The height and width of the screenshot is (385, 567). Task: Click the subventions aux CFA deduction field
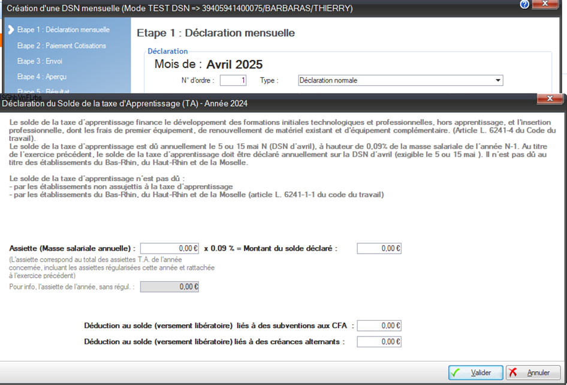[x=379, y=326]
